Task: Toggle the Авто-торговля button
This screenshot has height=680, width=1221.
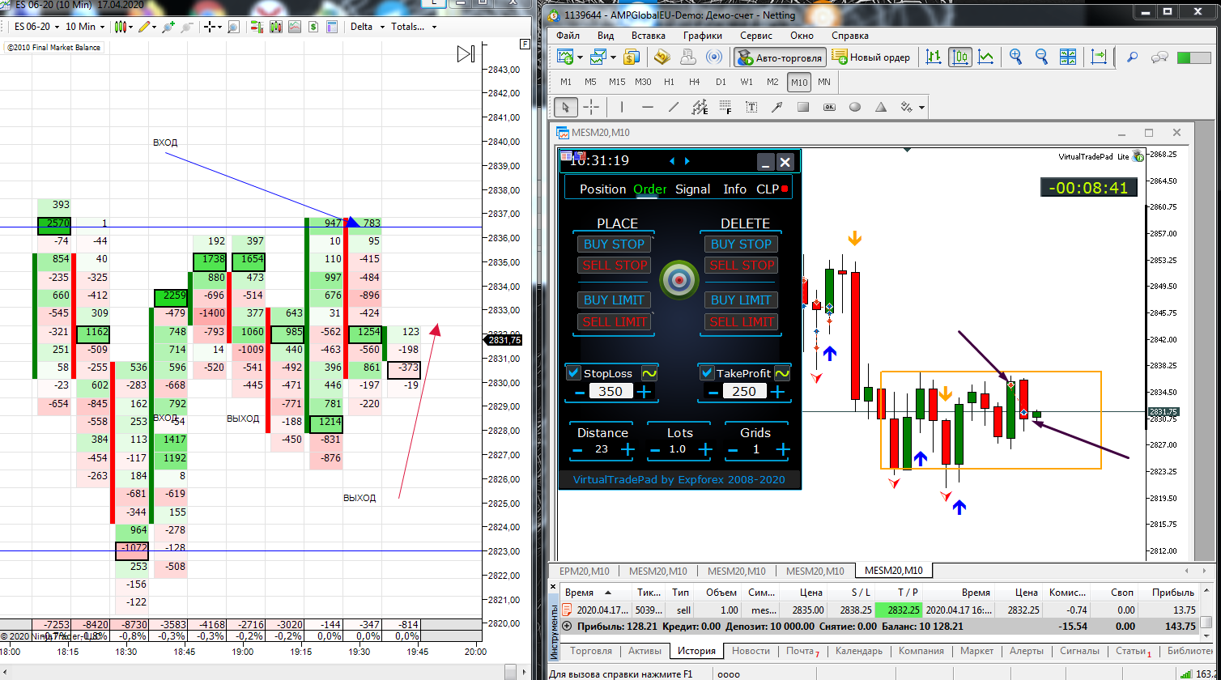Action: pos(779,57)
